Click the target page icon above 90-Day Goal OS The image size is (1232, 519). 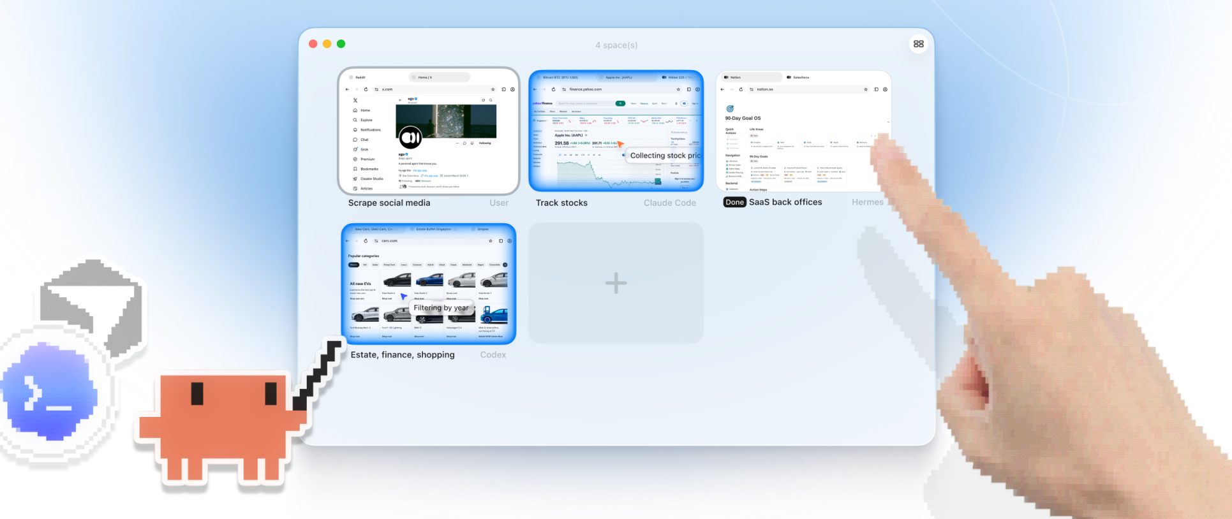tap(730, 109)
